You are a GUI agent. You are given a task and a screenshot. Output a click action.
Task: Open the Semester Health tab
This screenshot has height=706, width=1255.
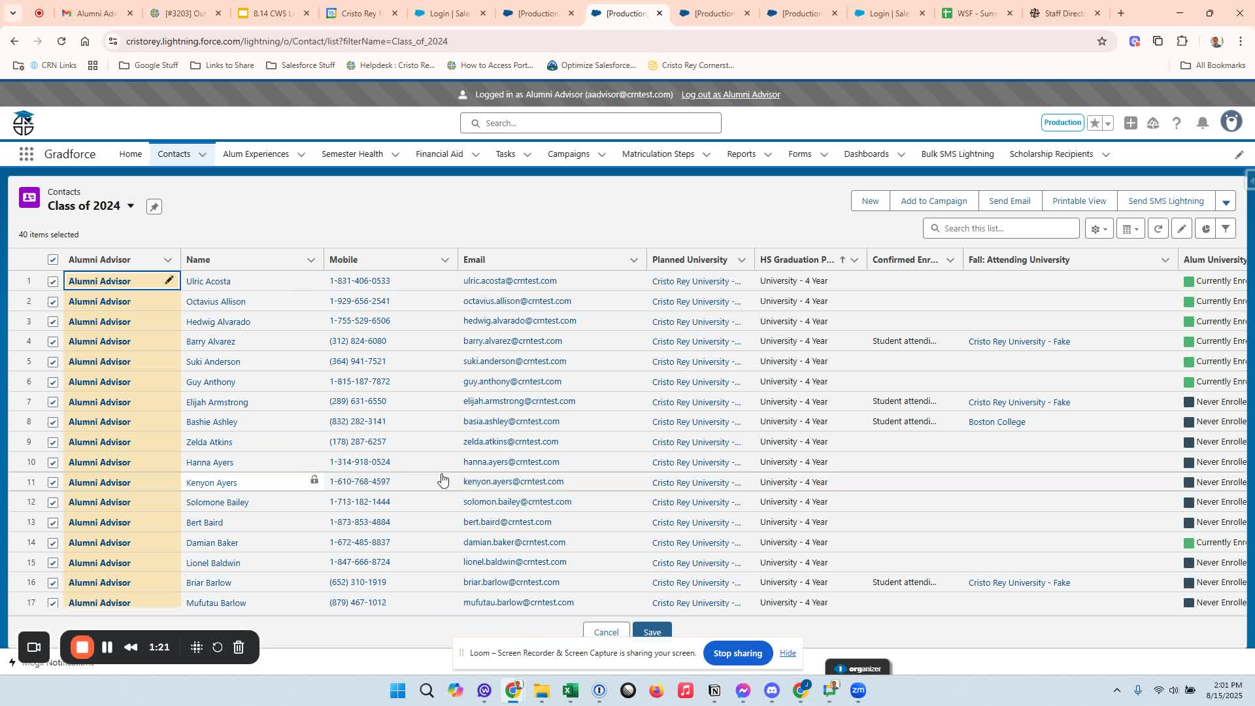click(x=352, y=154)
